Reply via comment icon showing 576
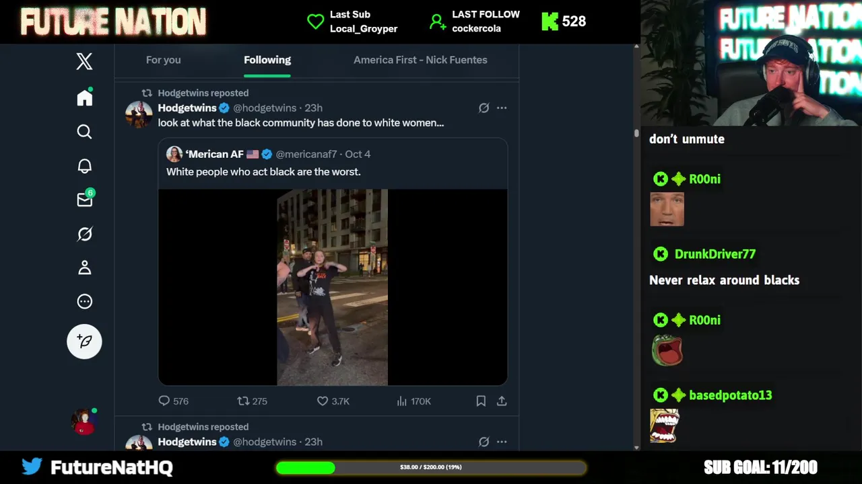The width and height of the screenshot is (862, 484). (164, 401)
